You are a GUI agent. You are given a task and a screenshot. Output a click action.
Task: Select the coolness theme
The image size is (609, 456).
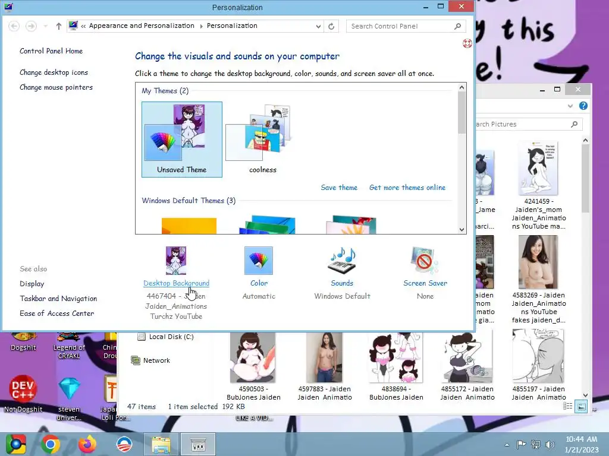[x=262, y=140]
